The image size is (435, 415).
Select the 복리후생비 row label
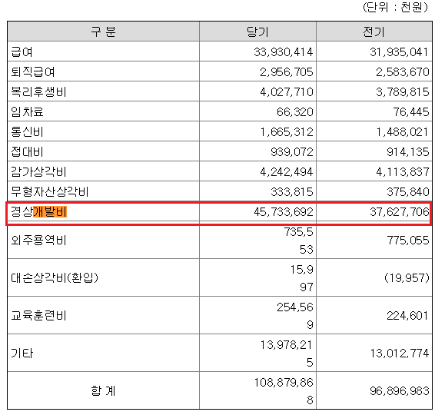[x=38, y=91]
